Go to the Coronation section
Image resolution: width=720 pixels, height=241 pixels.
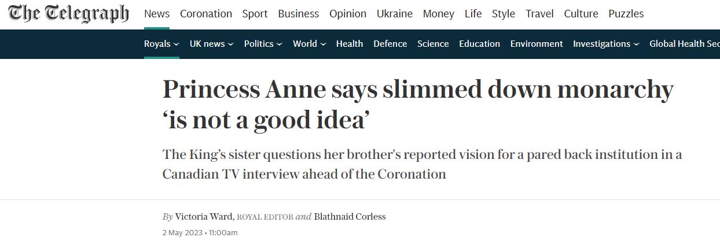coord(206,14)
